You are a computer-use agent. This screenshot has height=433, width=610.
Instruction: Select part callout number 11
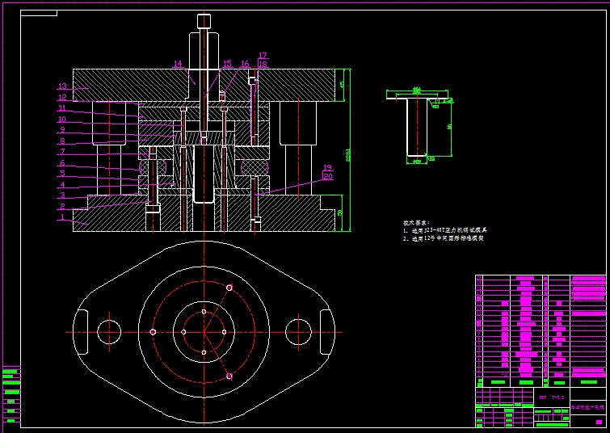(62, 108)
